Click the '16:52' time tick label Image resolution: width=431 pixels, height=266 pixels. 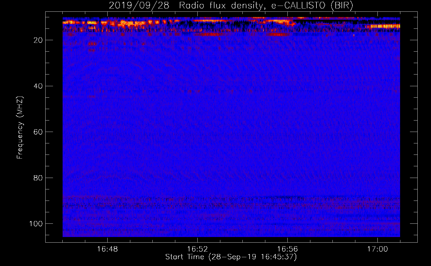(x=197, y=249)
